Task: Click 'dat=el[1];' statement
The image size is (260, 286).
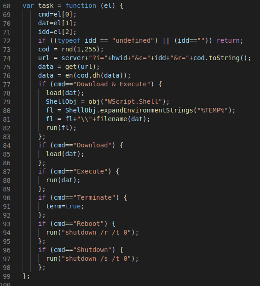Action: pos(57,23)
